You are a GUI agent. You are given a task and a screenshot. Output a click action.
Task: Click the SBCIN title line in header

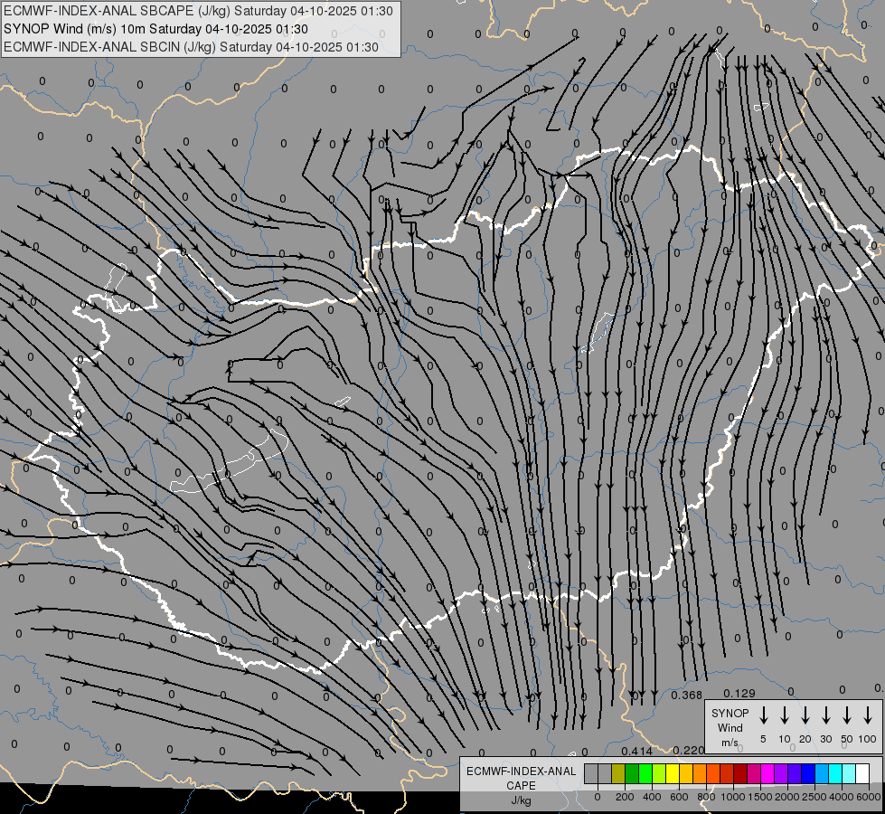191,47
